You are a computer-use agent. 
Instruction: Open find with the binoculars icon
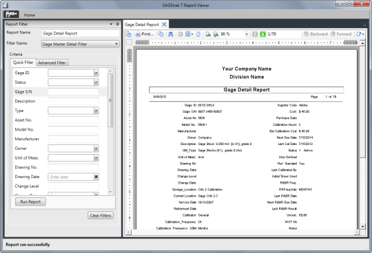point(171,34)
